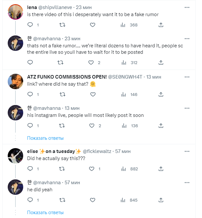Image resolution: width=202 pixels, height=218 pixels.
Task: Like the "thats not a fake rumor" reply
Action: [91, 63]
